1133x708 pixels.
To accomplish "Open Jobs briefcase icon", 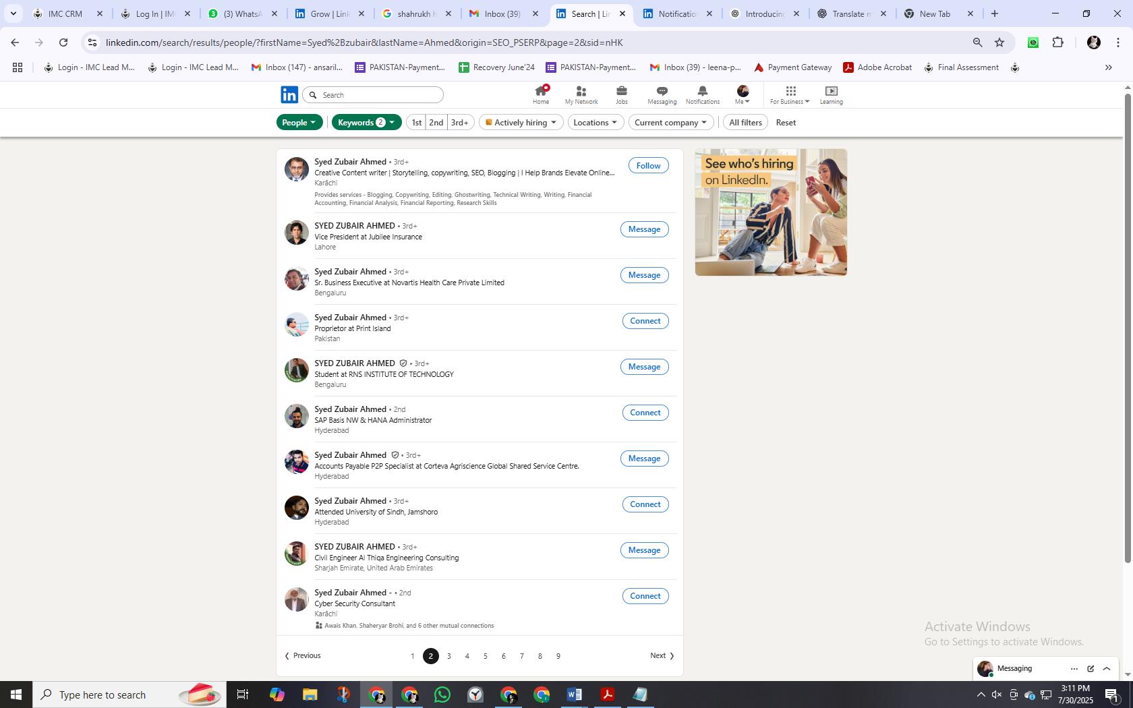I will pyautogui.click(x=621, y=94).
